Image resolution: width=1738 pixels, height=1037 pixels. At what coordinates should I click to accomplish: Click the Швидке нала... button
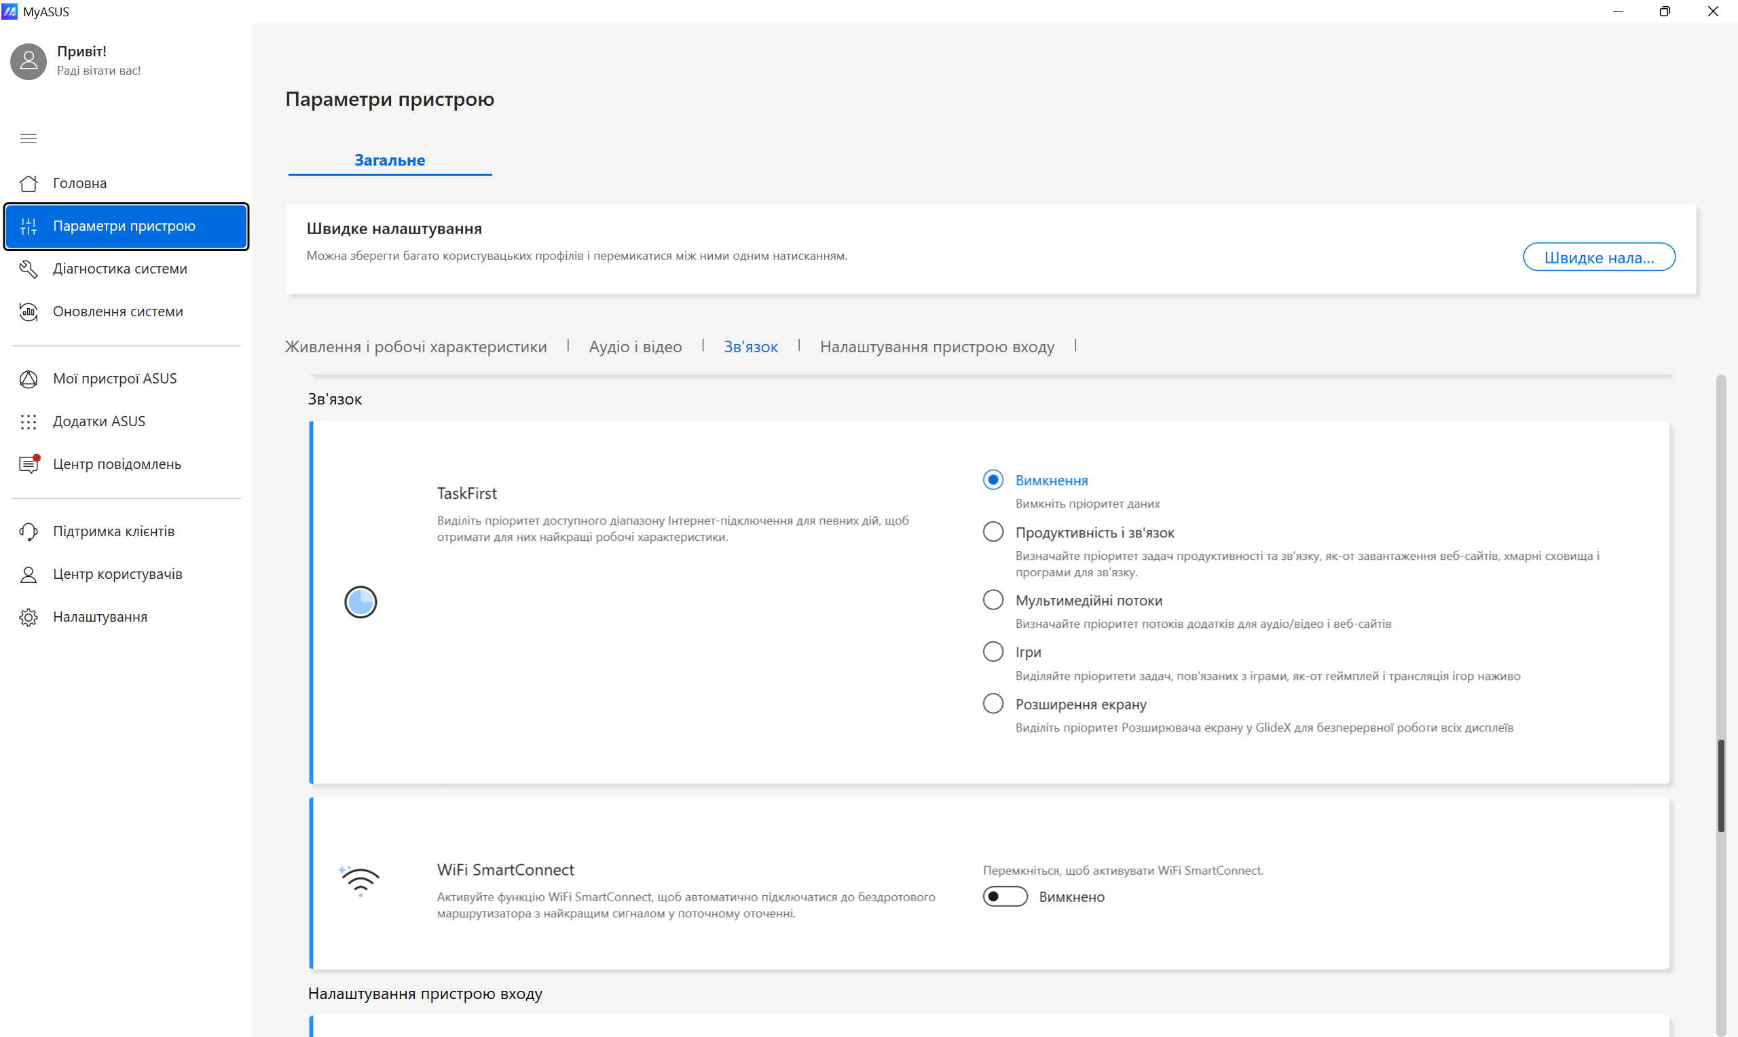point(1598,257)
